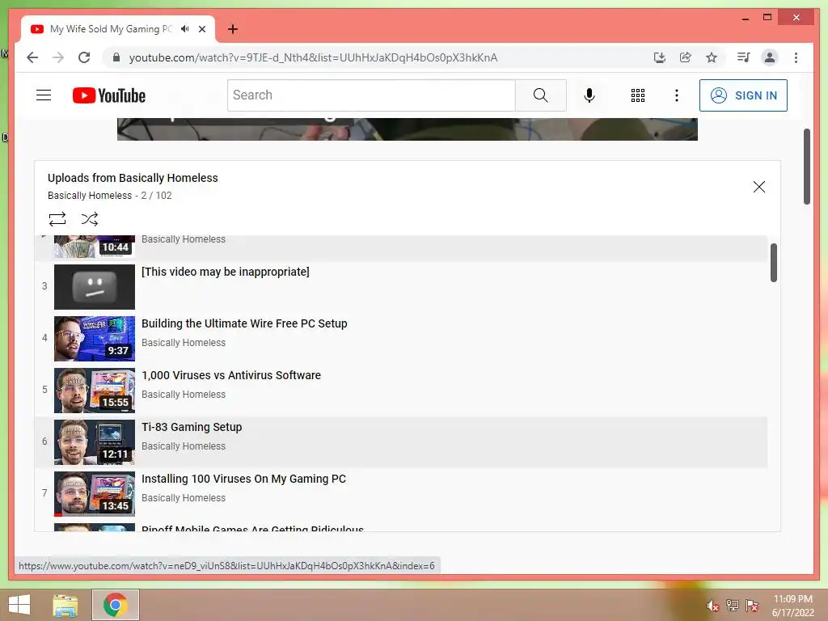Image resolution: width=828 pixels, height=621 pixels.
Task: Play 1,000 Viruses vs Antivirus Software
Action: (231, 375)
